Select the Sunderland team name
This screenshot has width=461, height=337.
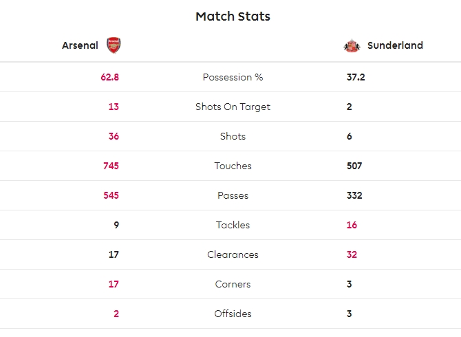coord(395,46)
